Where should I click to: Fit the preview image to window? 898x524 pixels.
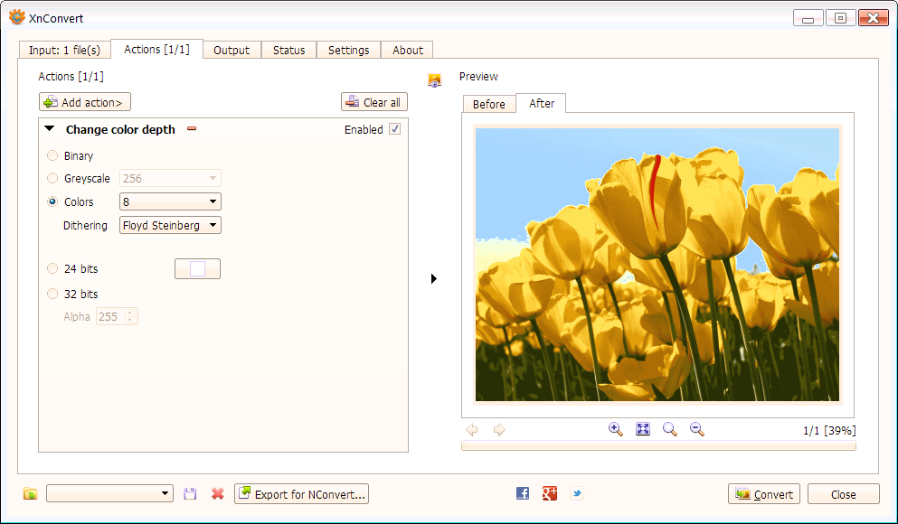point(643,429)
